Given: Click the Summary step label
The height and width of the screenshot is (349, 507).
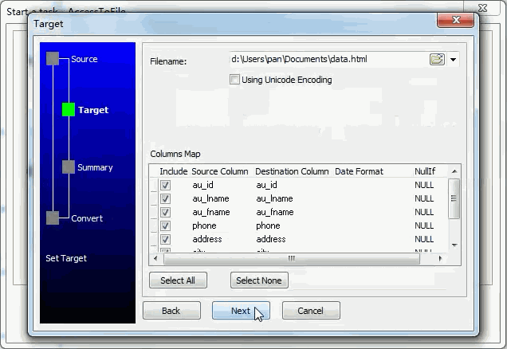Looking at the screenshot, I should tap(95, 167).
